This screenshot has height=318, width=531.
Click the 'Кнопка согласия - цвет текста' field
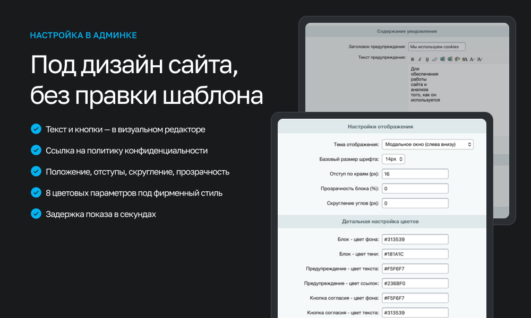415,313
